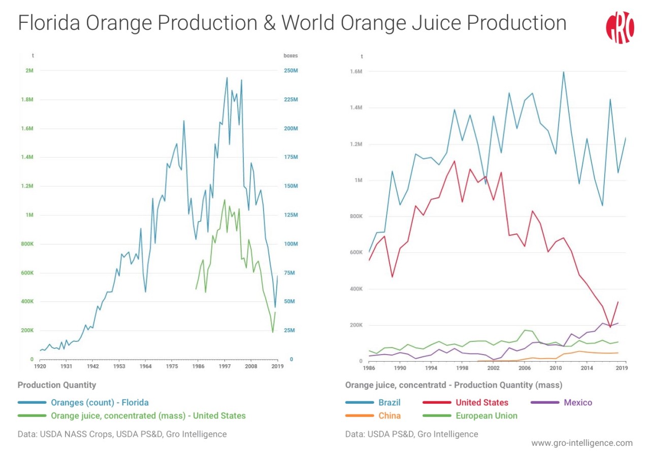This screenshot has height=452, width=650.
Task: Click the blue Florida oranges legend swatch
Action: [x=32, y=403]
